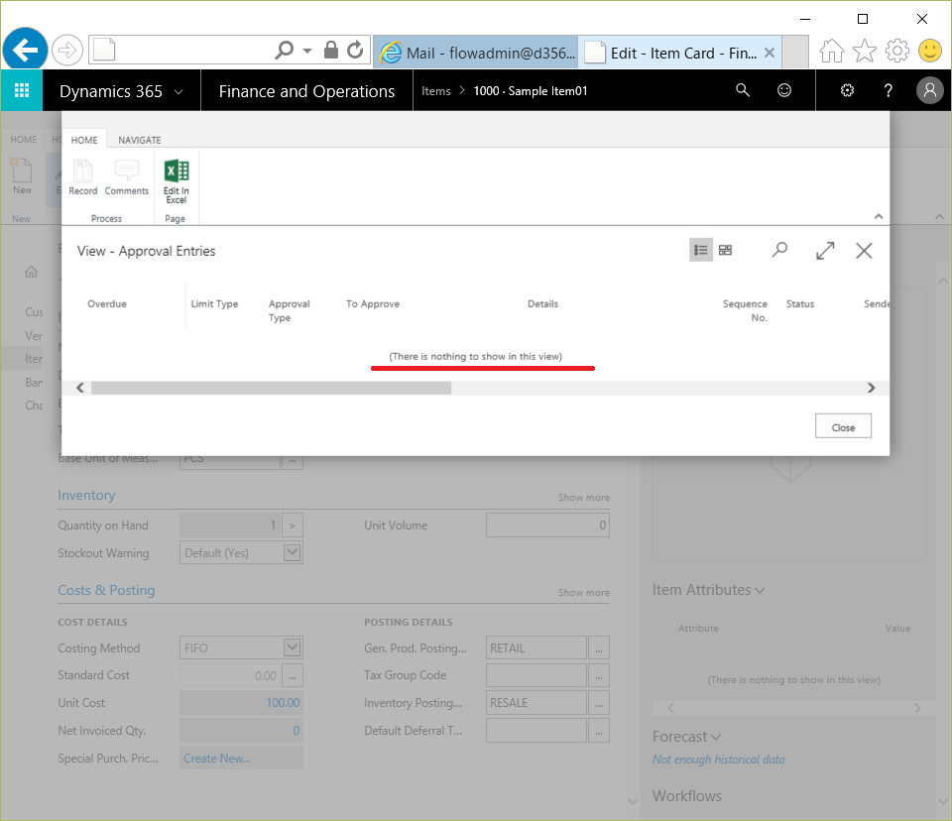Open browser Tools gear icon

click(897, 51)
